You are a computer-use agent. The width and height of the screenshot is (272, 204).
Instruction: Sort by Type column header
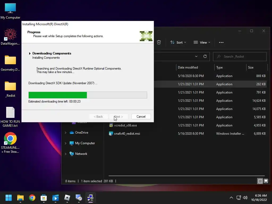(219, 67)
